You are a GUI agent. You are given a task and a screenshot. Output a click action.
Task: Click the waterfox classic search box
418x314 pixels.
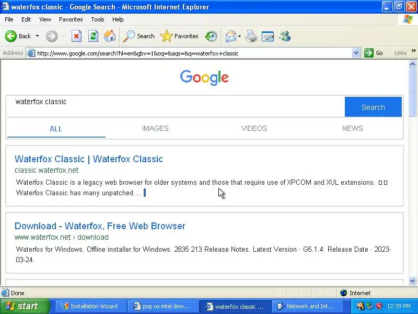176,107
